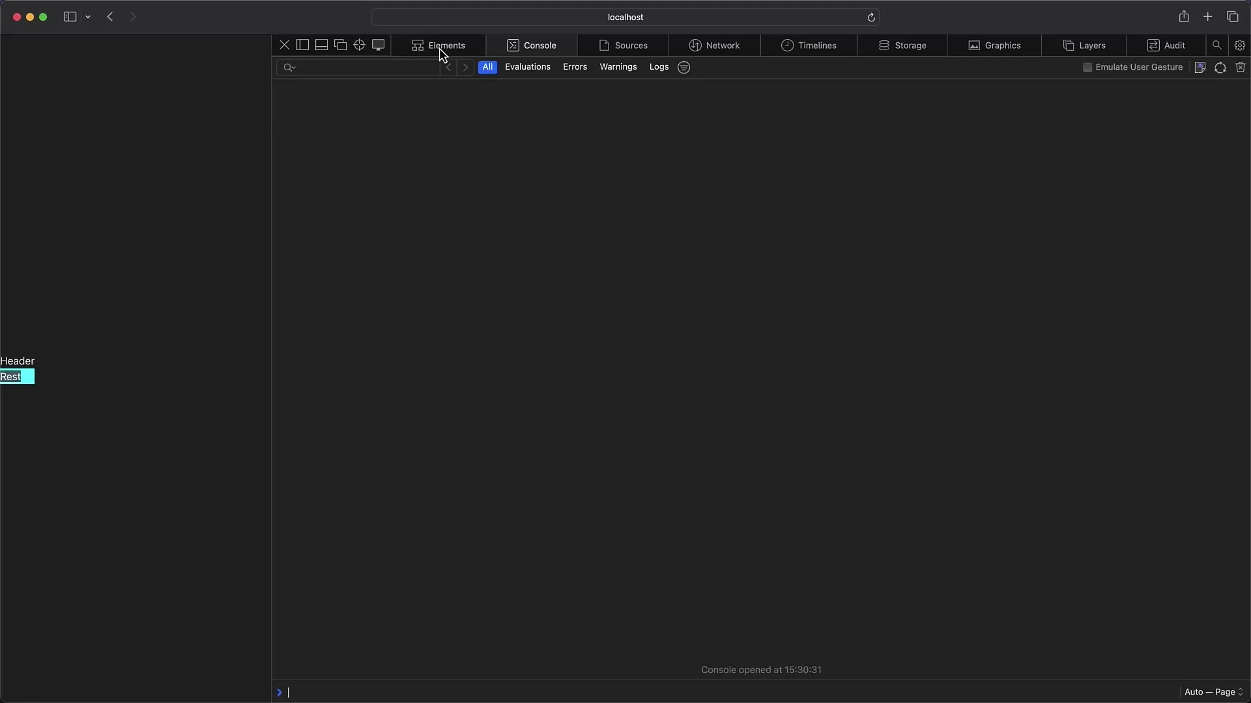Start element selection crosshair tool
1251x703 pixels.
tap(359, 45)
